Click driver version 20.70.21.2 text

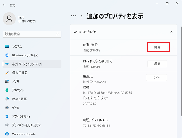90,104
